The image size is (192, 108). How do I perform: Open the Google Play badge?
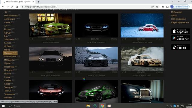[181, 38]
